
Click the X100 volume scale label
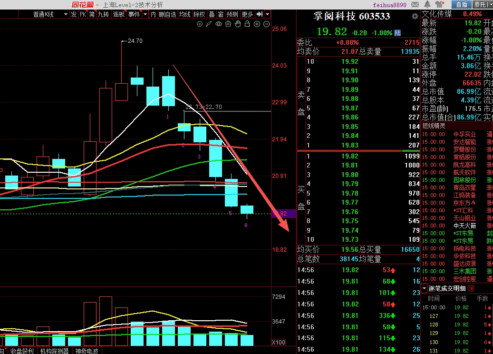(279, 342)
